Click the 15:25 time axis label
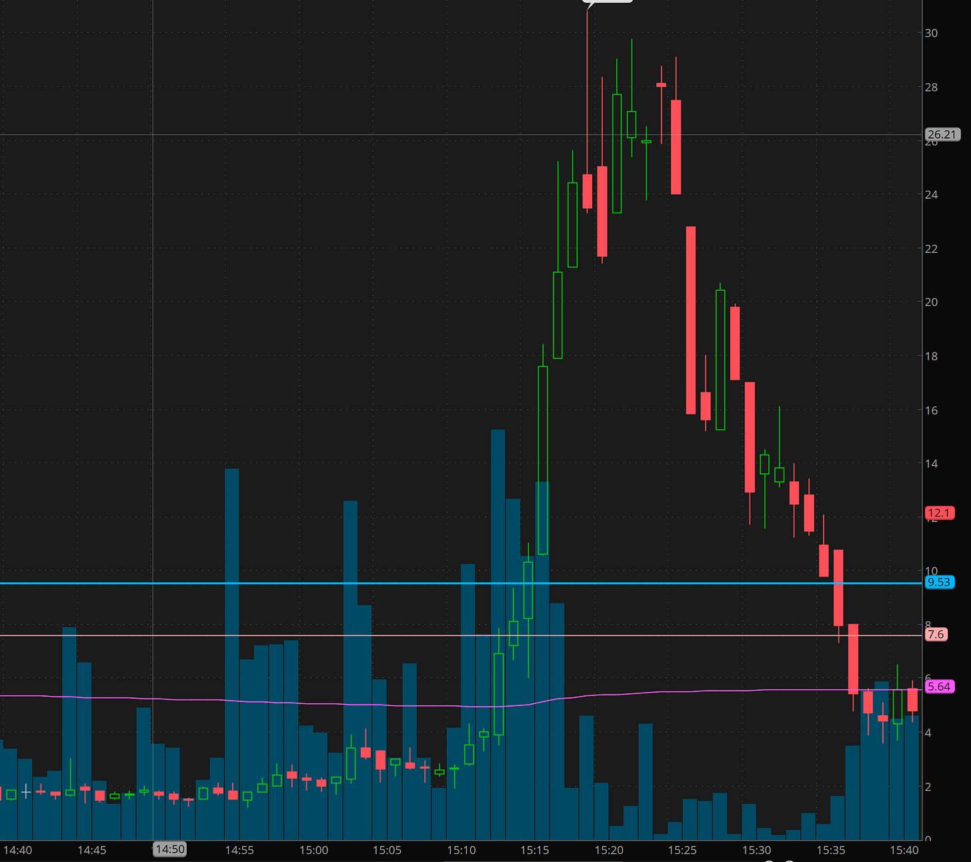 pyautogui.click(x=682, y=850)
